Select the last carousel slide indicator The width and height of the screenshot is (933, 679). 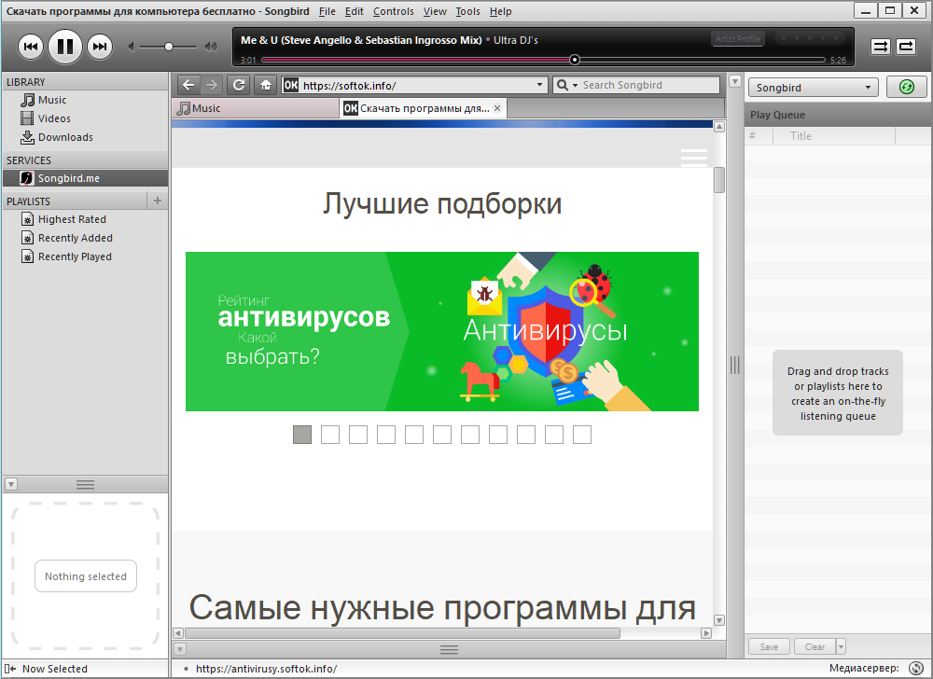pos(582,435)
